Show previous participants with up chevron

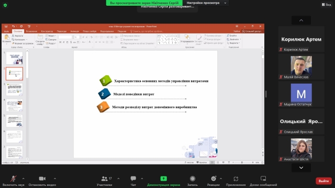301,20
